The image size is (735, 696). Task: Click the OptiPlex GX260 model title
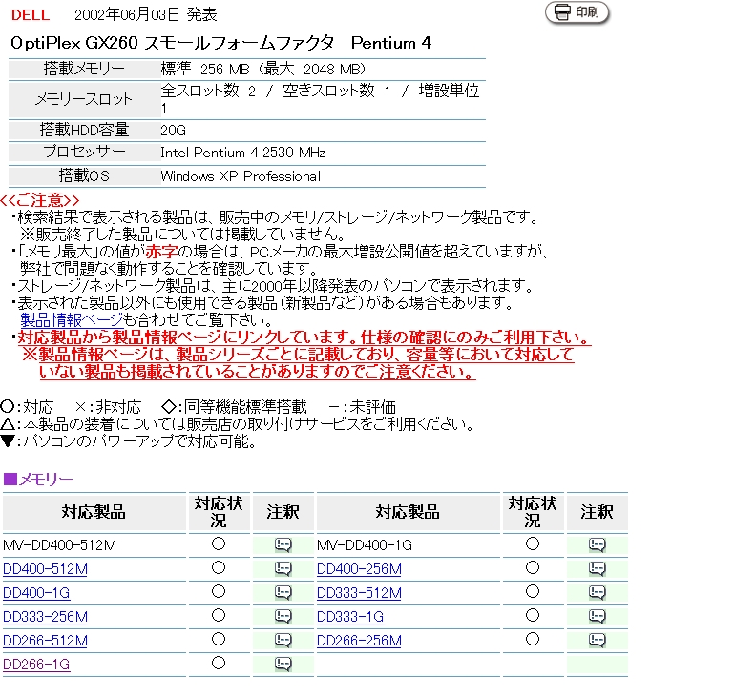(x=220, y=43)
